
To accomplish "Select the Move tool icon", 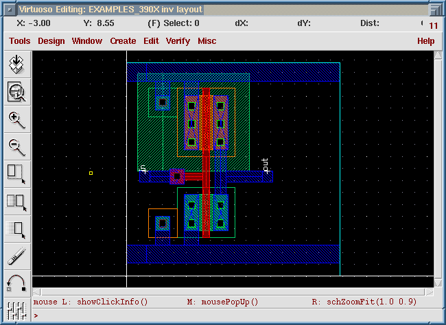I will click(16, 230).
